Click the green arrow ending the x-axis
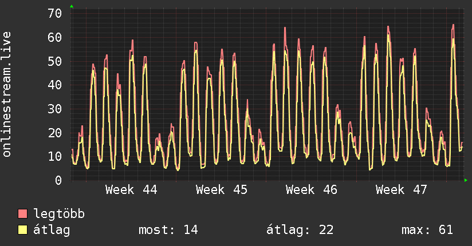Viewport: 472px width, 246px height. [x=466, y=180]
